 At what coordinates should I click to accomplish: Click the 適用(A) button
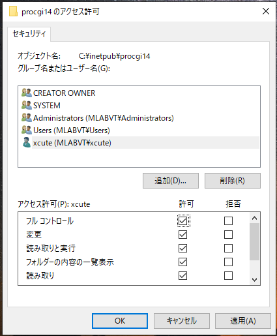coord(243,321)
